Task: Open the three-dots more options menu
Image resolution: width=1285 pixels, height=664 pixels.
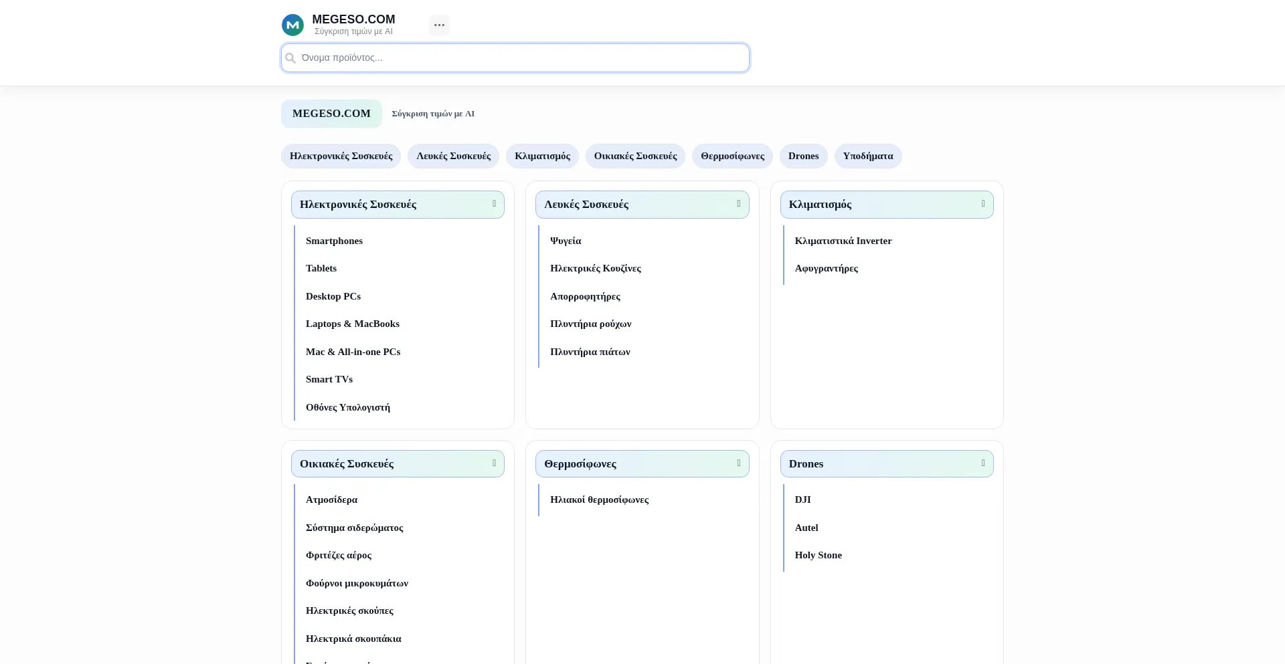Action: pyautogui.click(x=439, y=25)
